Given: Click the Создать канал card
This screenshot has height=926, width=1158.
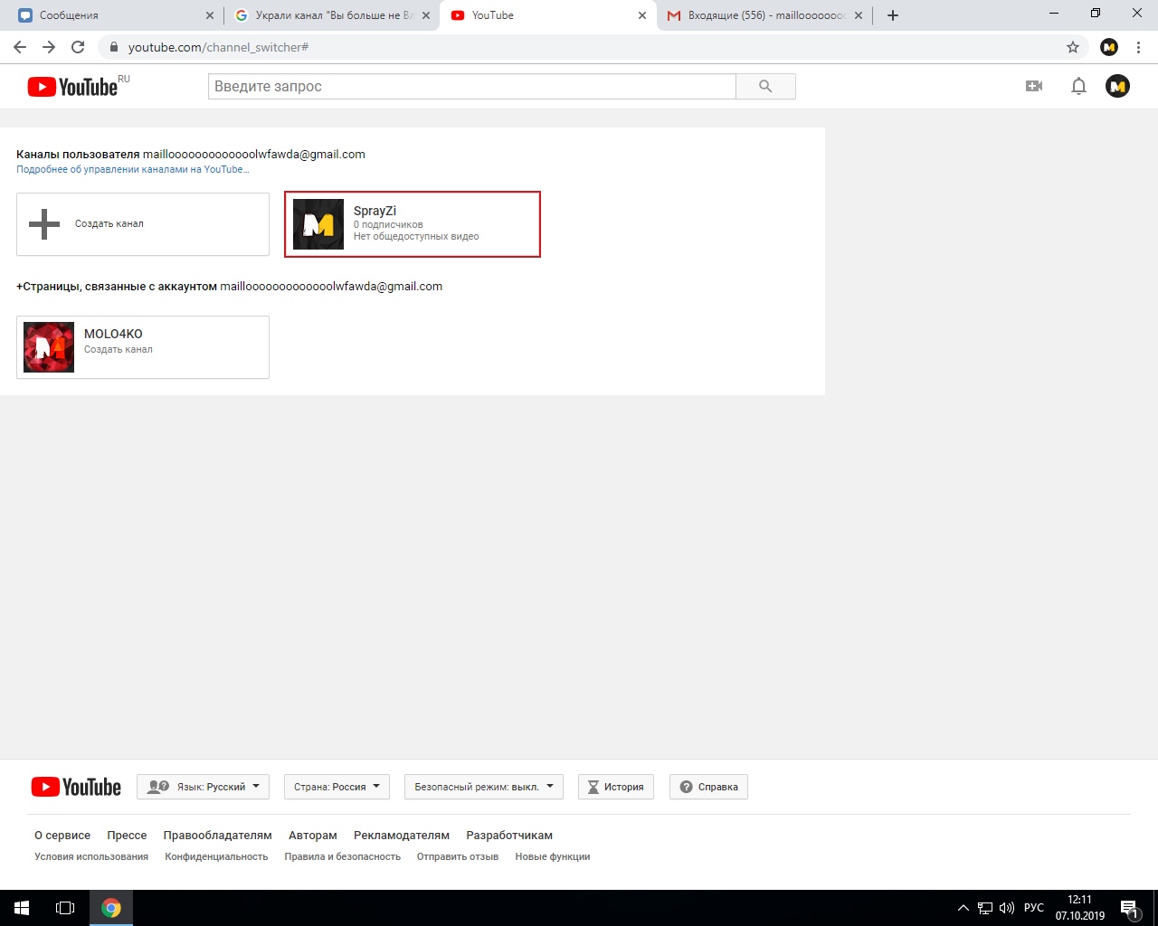Looking at the screenshot, I should pyautogui.click(x=143, y=224).
